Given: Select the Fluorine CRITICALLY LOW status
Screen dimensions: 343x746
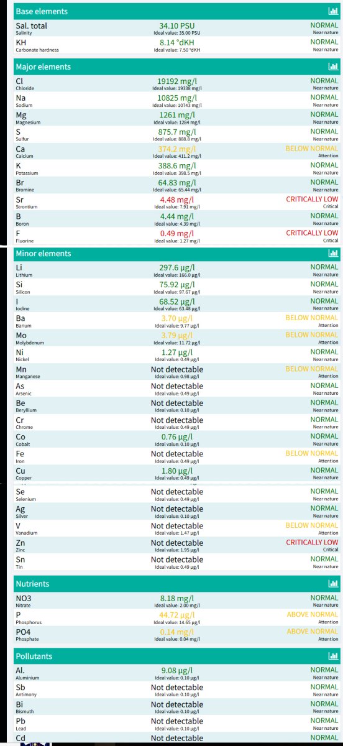Looking at the screenshot, I should point(312,233).
